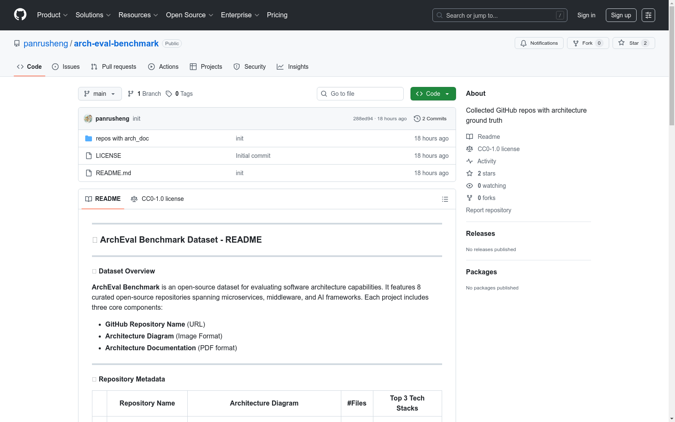Open the Releases heading link
Viewport: 675px width, 422px height.
point(481,233)
